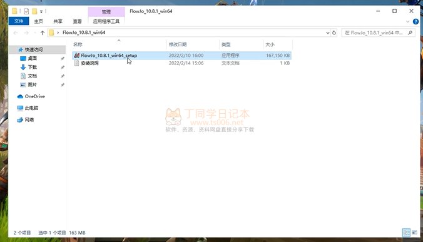The image size is (423, 242).
Task: Open OneDrive in the navigation pane
Action: pyautogui.click(x=34, y=96)
